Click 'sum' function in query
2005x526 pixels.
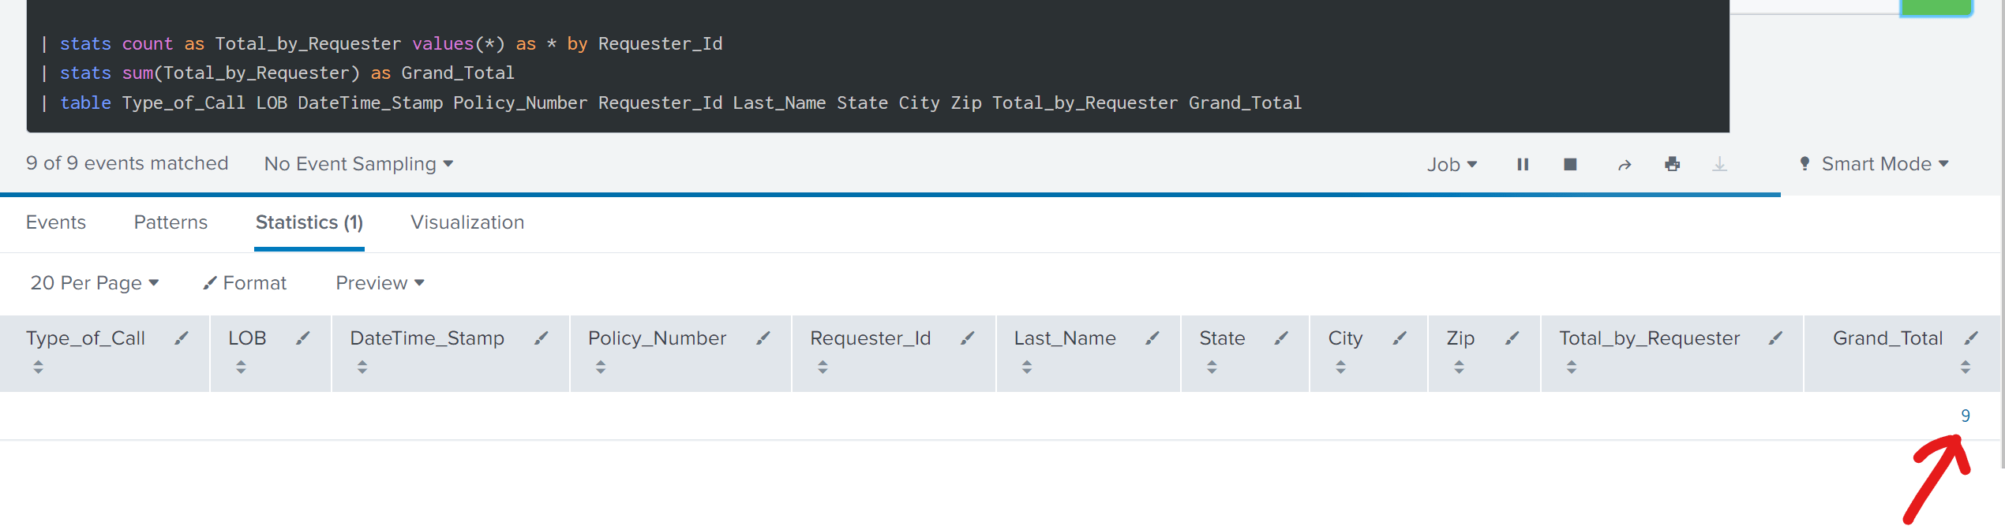(x=137, y=73)
